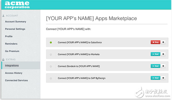The image size is (172, 100).
Task: Start the SAP ByDesign integration
Action: 156,78
